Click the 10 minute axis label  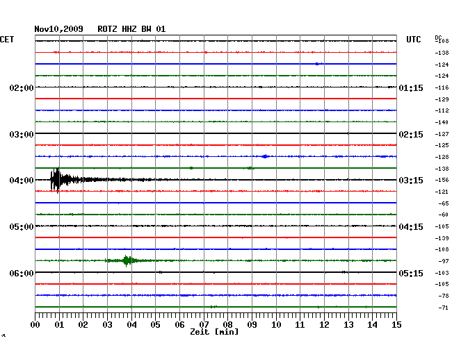[276, 325]
